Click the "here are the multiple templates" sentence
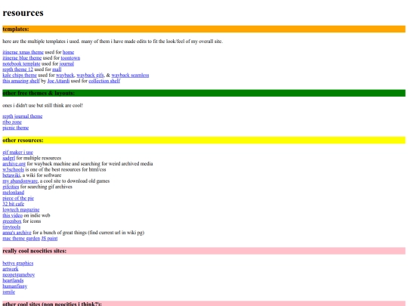408x306 pixels. pyautogui.click(x=113, y=42)
